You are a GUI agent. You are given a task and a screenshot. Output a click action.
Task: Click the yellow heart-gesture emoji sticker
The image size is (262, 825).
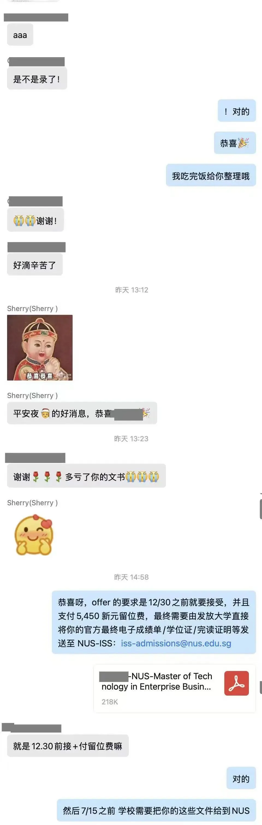pos(33,535)
